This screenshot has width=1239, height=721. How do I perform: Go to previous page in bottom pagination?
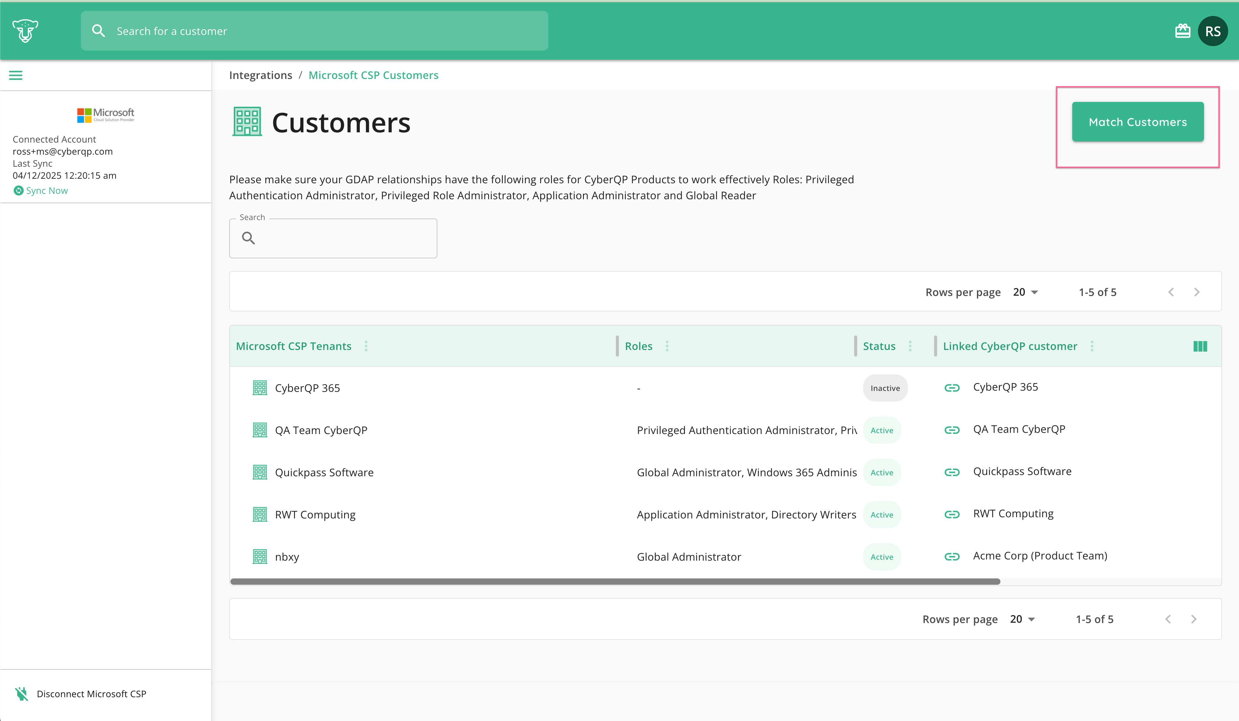coord(1168,619)
